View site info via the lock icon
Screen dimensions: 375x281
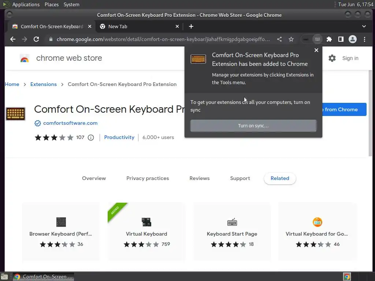pos(51,39)
